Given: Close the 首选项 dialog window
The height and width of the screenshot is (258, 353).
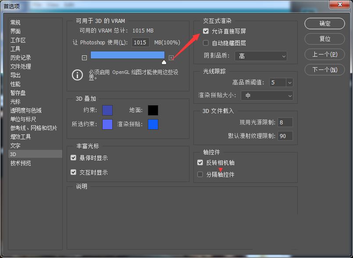Looking at the screenshot, I should [340, 4].
